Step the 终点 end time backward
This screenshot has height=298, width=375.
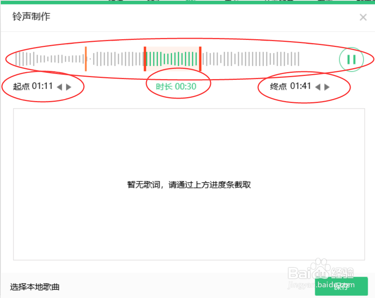point(317,87)
